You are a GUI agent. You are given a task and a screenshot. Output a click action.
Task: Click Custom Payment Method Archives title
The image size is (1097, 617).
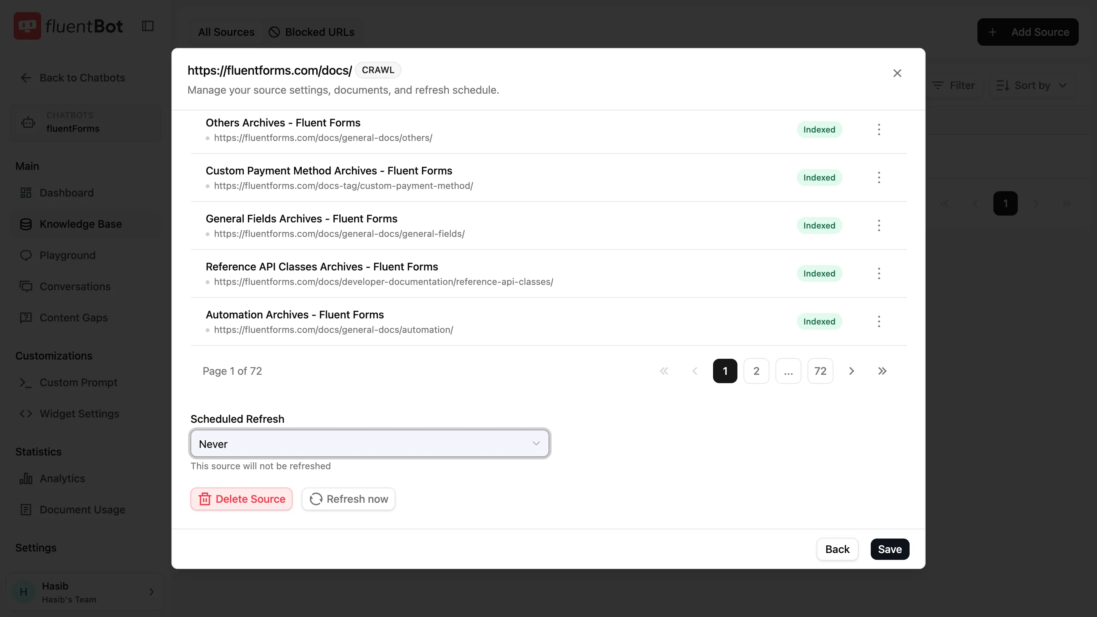(x=329, y=171)
